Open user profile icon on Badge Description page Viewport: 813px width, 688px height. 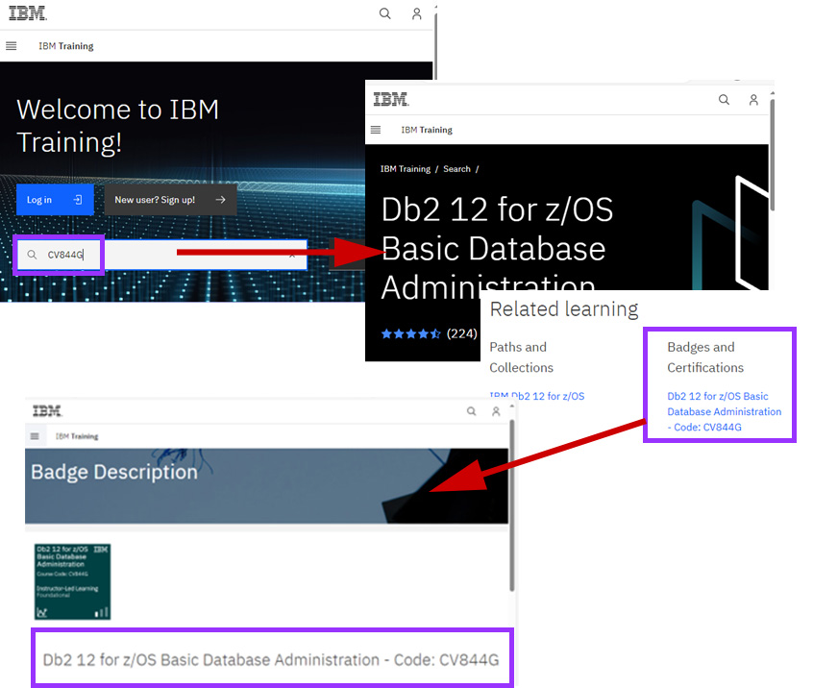pos(496,411)
